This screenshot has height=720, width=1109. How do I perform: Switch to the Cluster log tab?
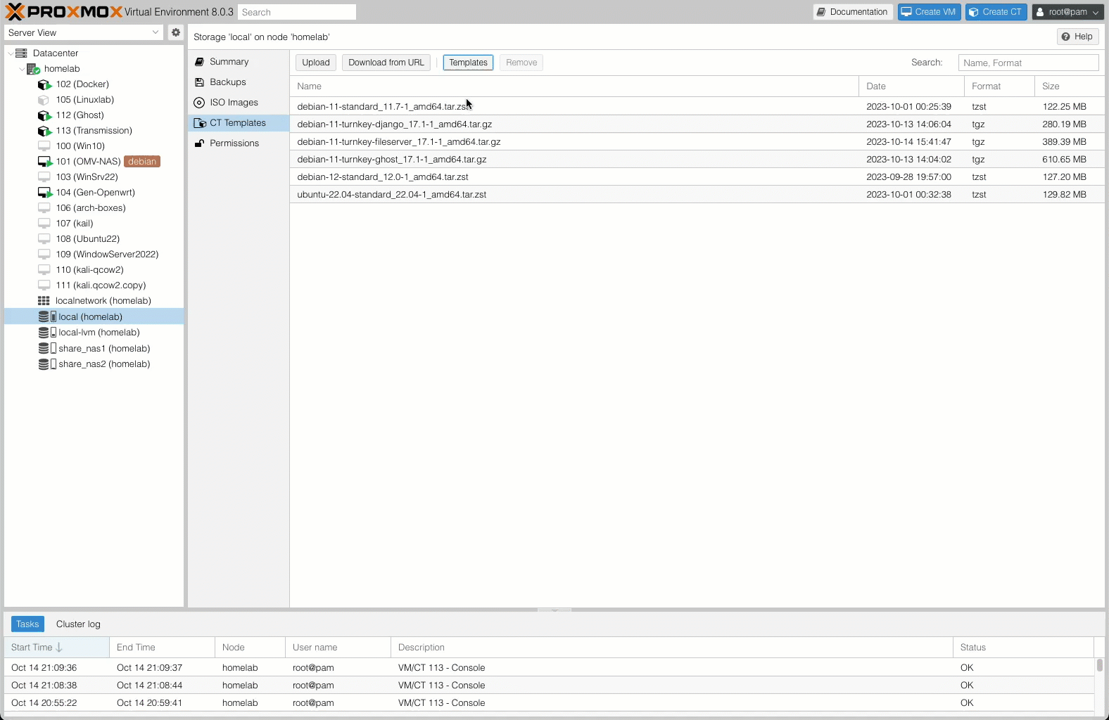pos(78,624)
